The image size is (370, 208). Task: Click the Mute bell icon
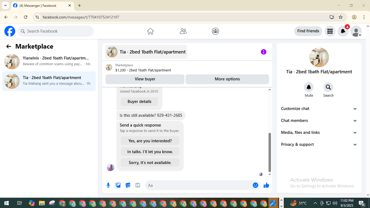tap(309, 87)
